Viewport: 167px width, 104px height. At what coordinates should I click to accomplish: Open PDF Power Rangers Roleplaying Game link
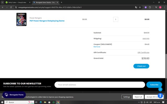click(47, 21)
